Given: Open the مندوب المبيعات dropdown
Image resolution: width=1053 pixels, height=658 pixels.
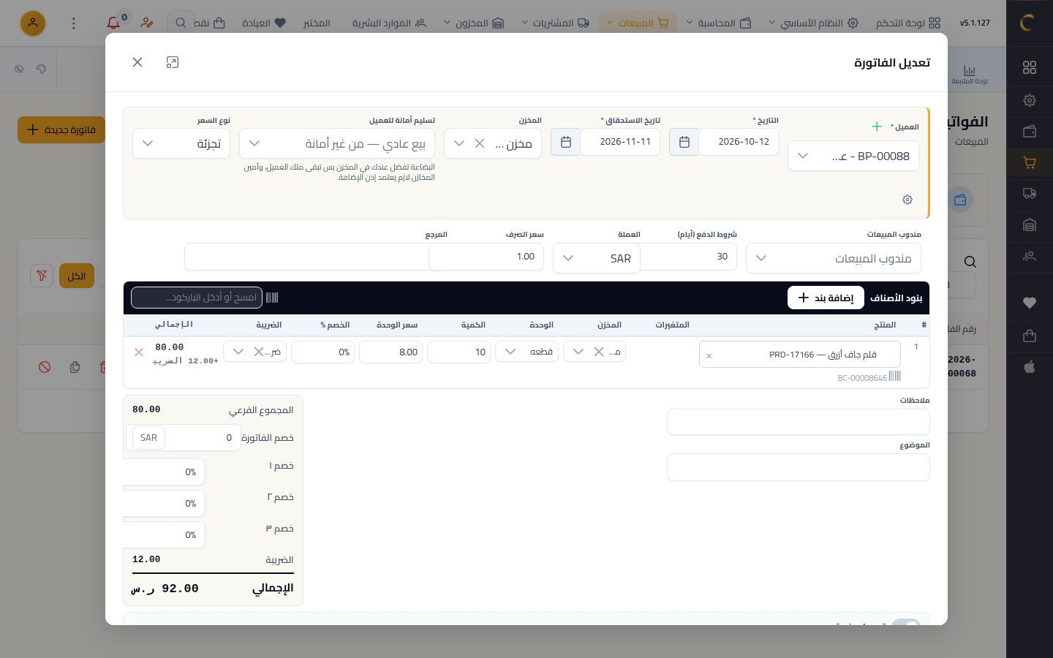Looking at the screenshot, I should pos(834,258).
